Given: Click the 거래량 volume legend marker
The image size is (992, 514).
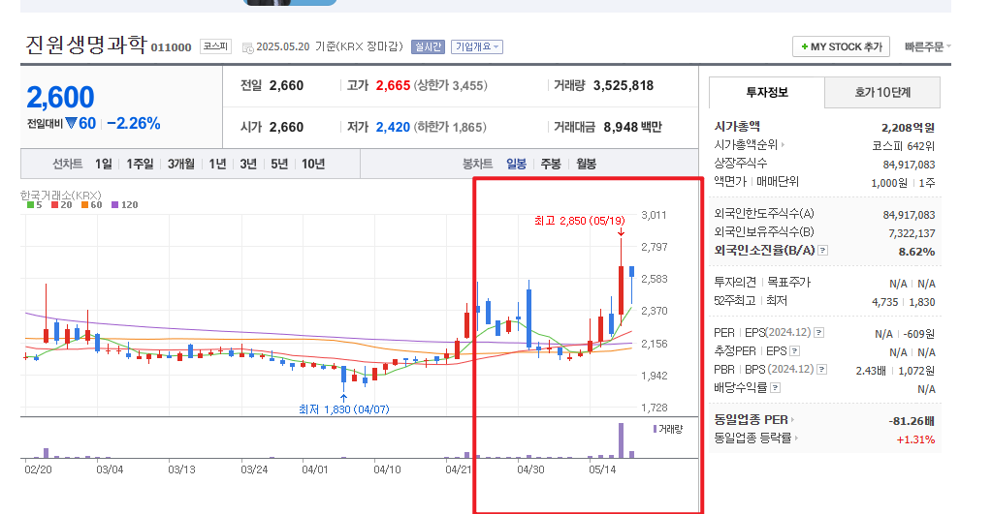Looking at the screenshot, I should point(655,429).
